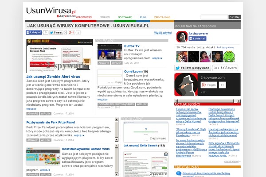
Task: Open Jak usunąć Delta Search link
Action: (141, 146)
